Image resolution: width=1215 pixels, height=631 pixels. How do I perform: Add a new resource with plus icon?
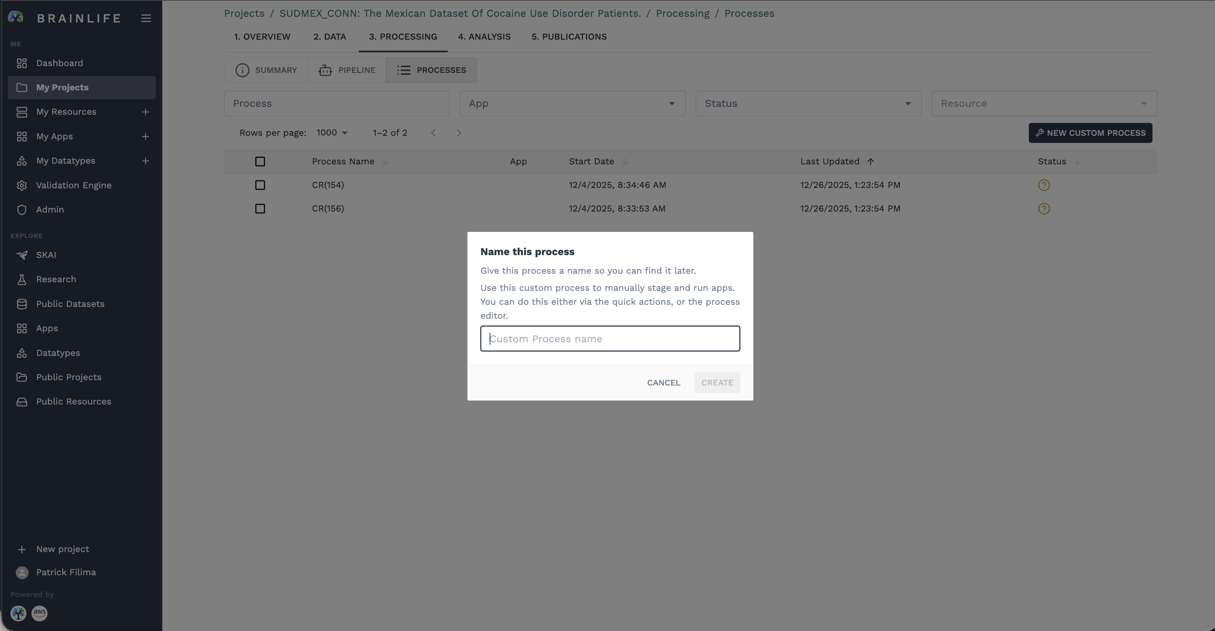coord(145,112)
